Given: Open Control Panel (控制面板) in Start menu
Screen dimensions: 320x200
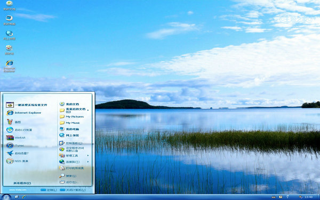Looking at the screenshot, I should [x=71, y=143].
